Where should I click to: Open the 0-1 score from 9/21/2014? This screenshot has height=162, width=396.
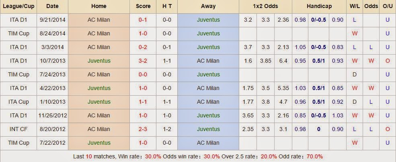[x=143, y=20]
